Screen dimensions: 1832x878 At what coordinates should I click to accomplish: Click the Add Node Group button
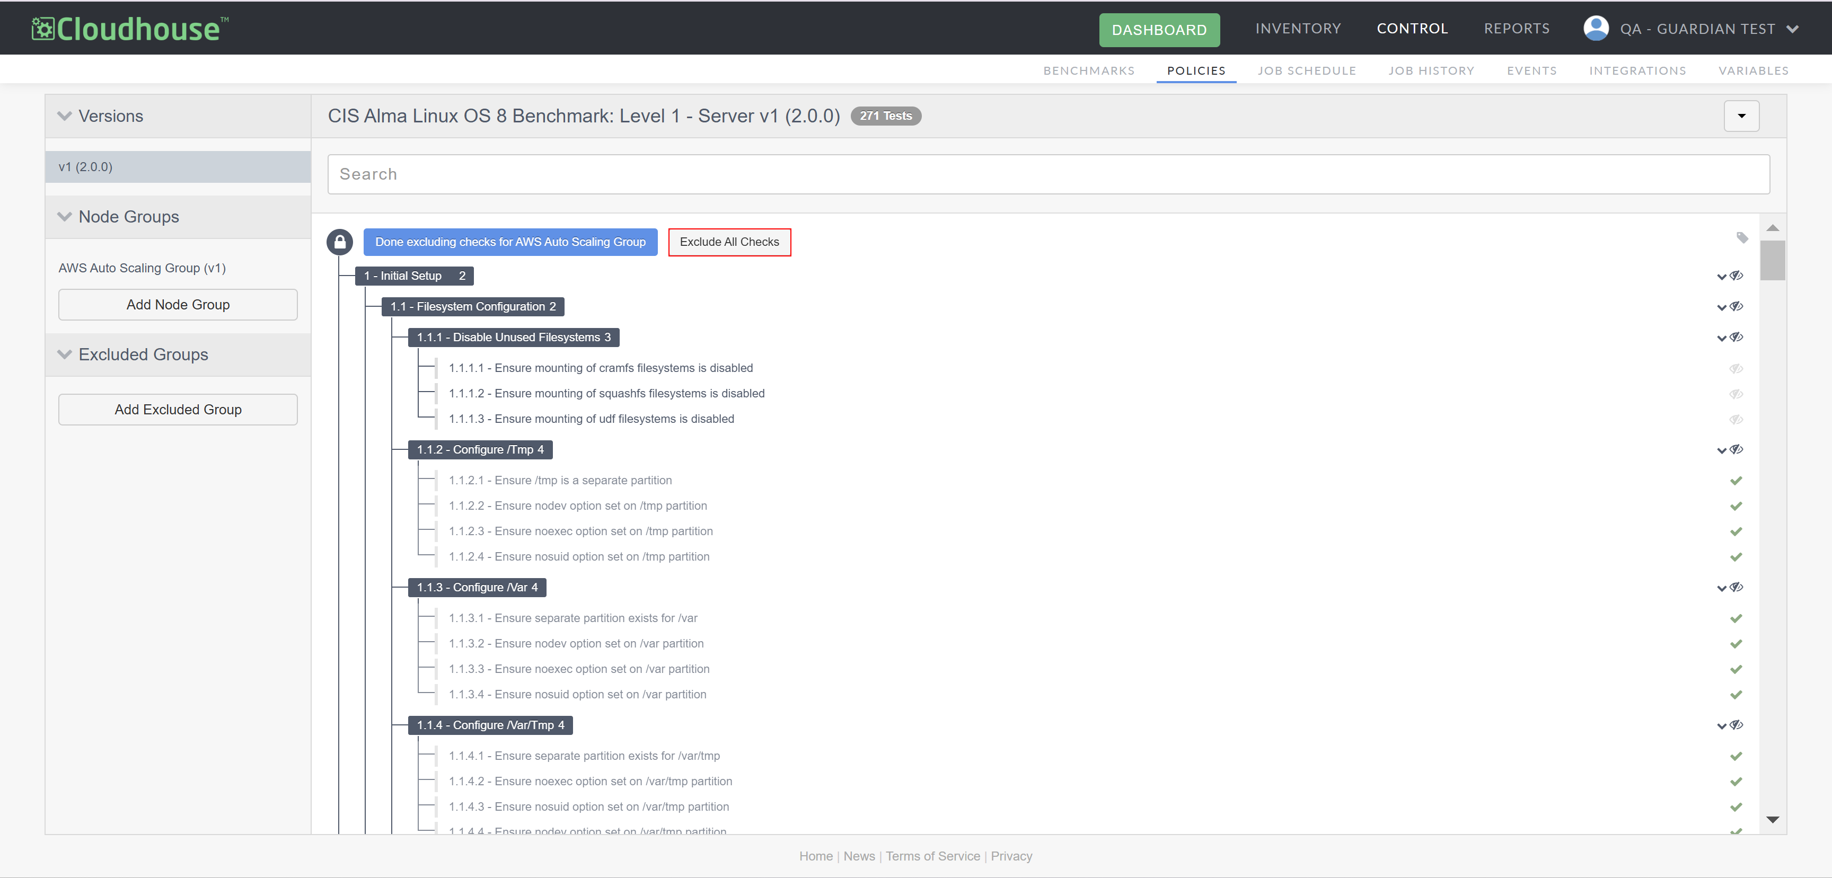(x=178, y=304)
